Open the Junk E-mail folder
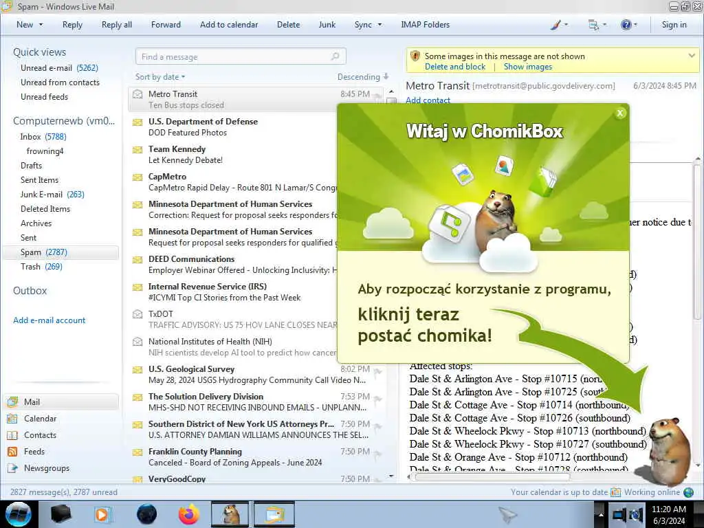Image resolution: width=704 pixels, height=528 pixels. click(52, 195)
